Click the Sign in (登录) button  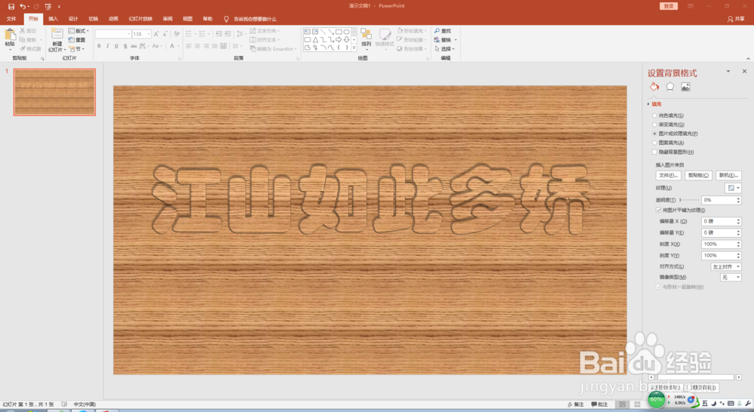pos(668,6)
